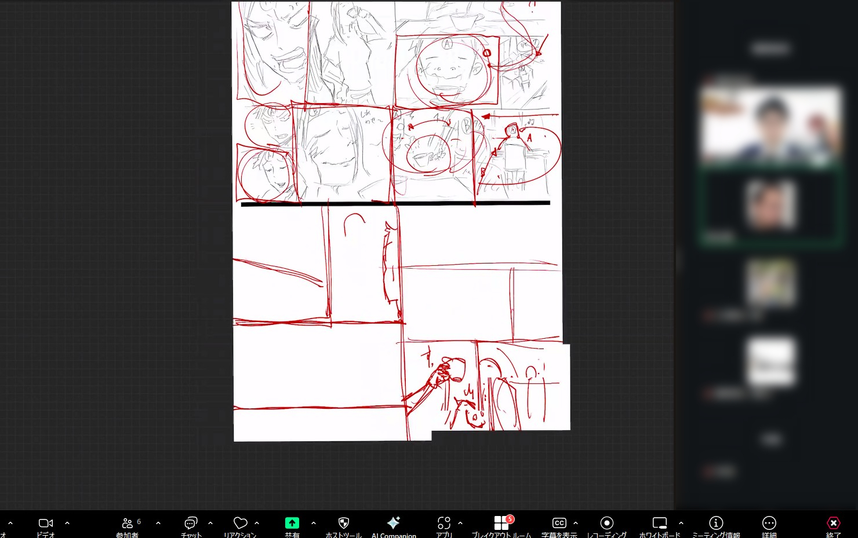Click the red 終了 end meeting button
The height and width of the screenshot is (538, 858).
pos(833,524)
